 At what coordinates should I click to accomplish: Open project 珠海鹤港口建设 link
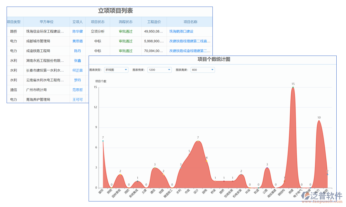[181, 31]
